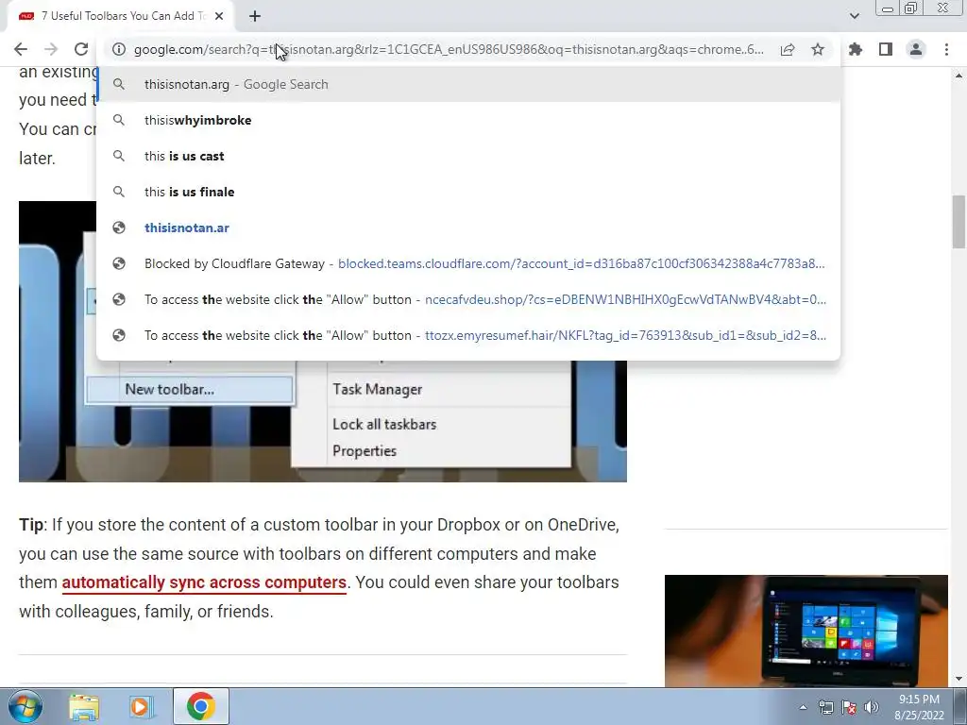Viewport: 967px width, 725px height.
Task: Toggle the side panel icon
Action: [x=886, y=49]
